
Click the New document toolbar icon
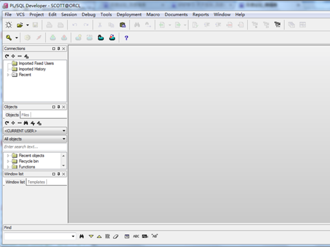click(x=9, y=25)
